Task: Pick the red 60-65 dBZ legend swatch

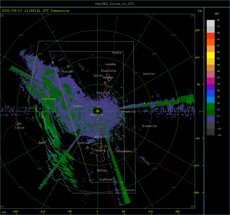Action: click(x=211, y=36)
